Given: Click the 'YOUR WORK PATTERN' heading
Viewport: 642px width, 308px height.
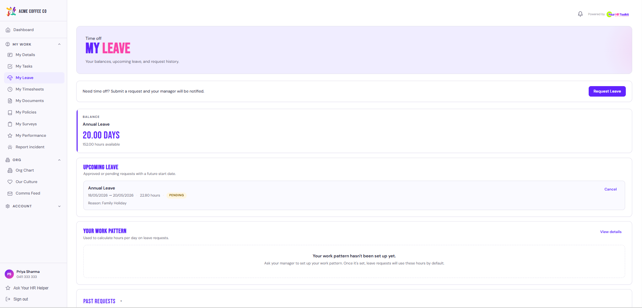Looking at the screenshot, I should (x=105, y=231).
